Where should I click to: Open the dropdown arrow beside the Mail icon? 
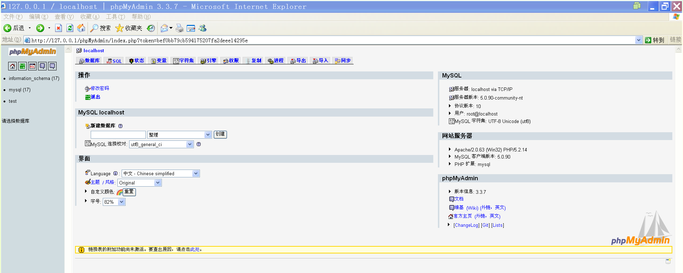click(x=171, y=28)
